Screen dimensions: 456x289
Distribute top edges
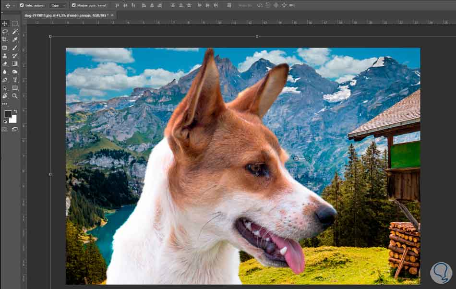pos(173,5)
